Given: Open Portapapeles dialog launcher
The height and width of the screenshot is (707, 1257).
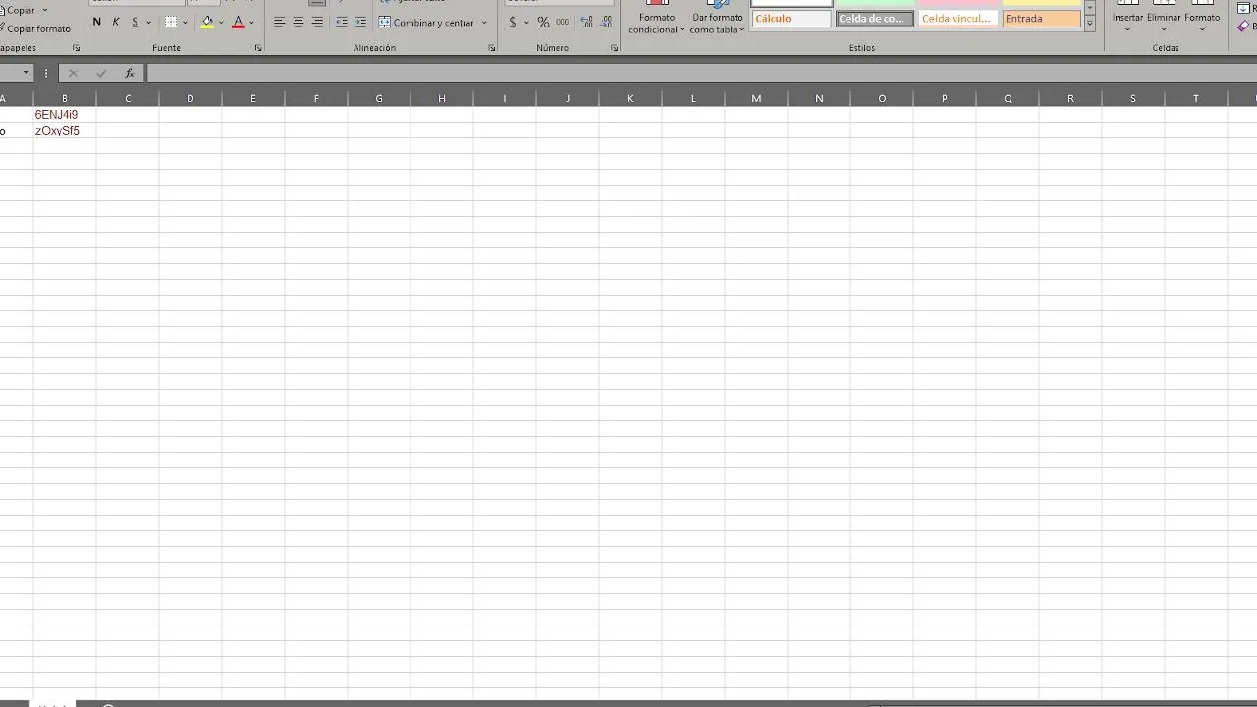Looking at the screenshot, I should 76,48.
